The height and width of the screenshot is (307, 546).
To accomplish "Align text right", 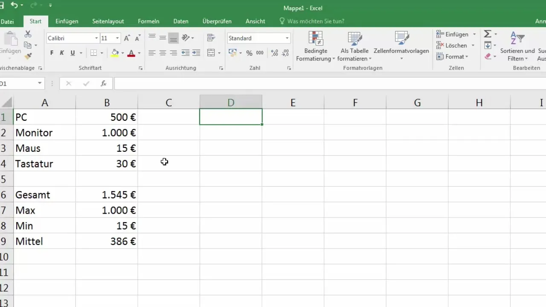I will coord(173,53).
